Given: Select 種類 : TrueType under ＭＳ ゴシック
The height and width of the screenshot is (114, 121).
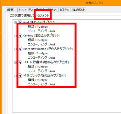Looking at the screenshot, I should 38,80.
